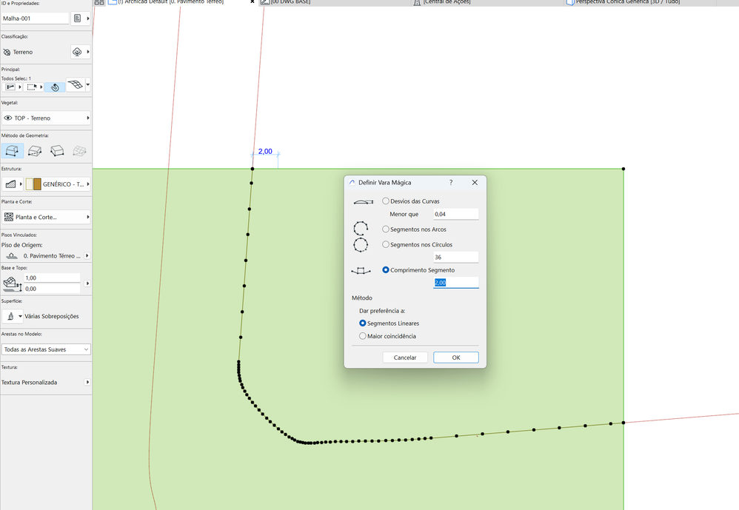This screenshot has height=510, width=739.
Task: Open the GENÉRICO building material dropdown
Action: click(58, 184)
